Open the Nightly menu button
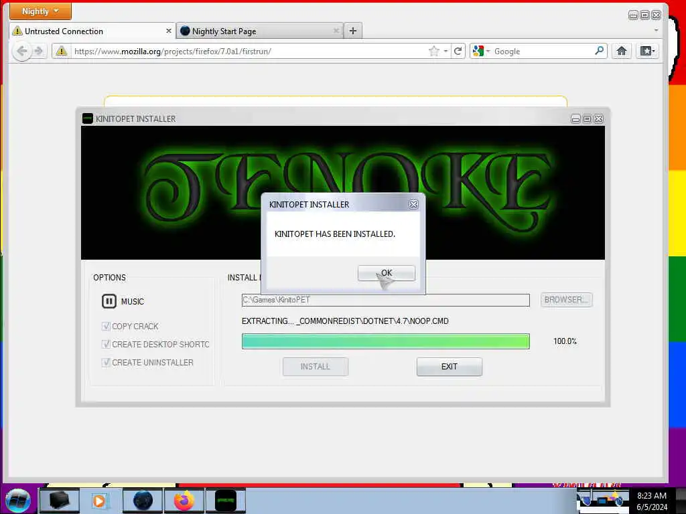This screenshot has width=686, height=514. (40, 11)
